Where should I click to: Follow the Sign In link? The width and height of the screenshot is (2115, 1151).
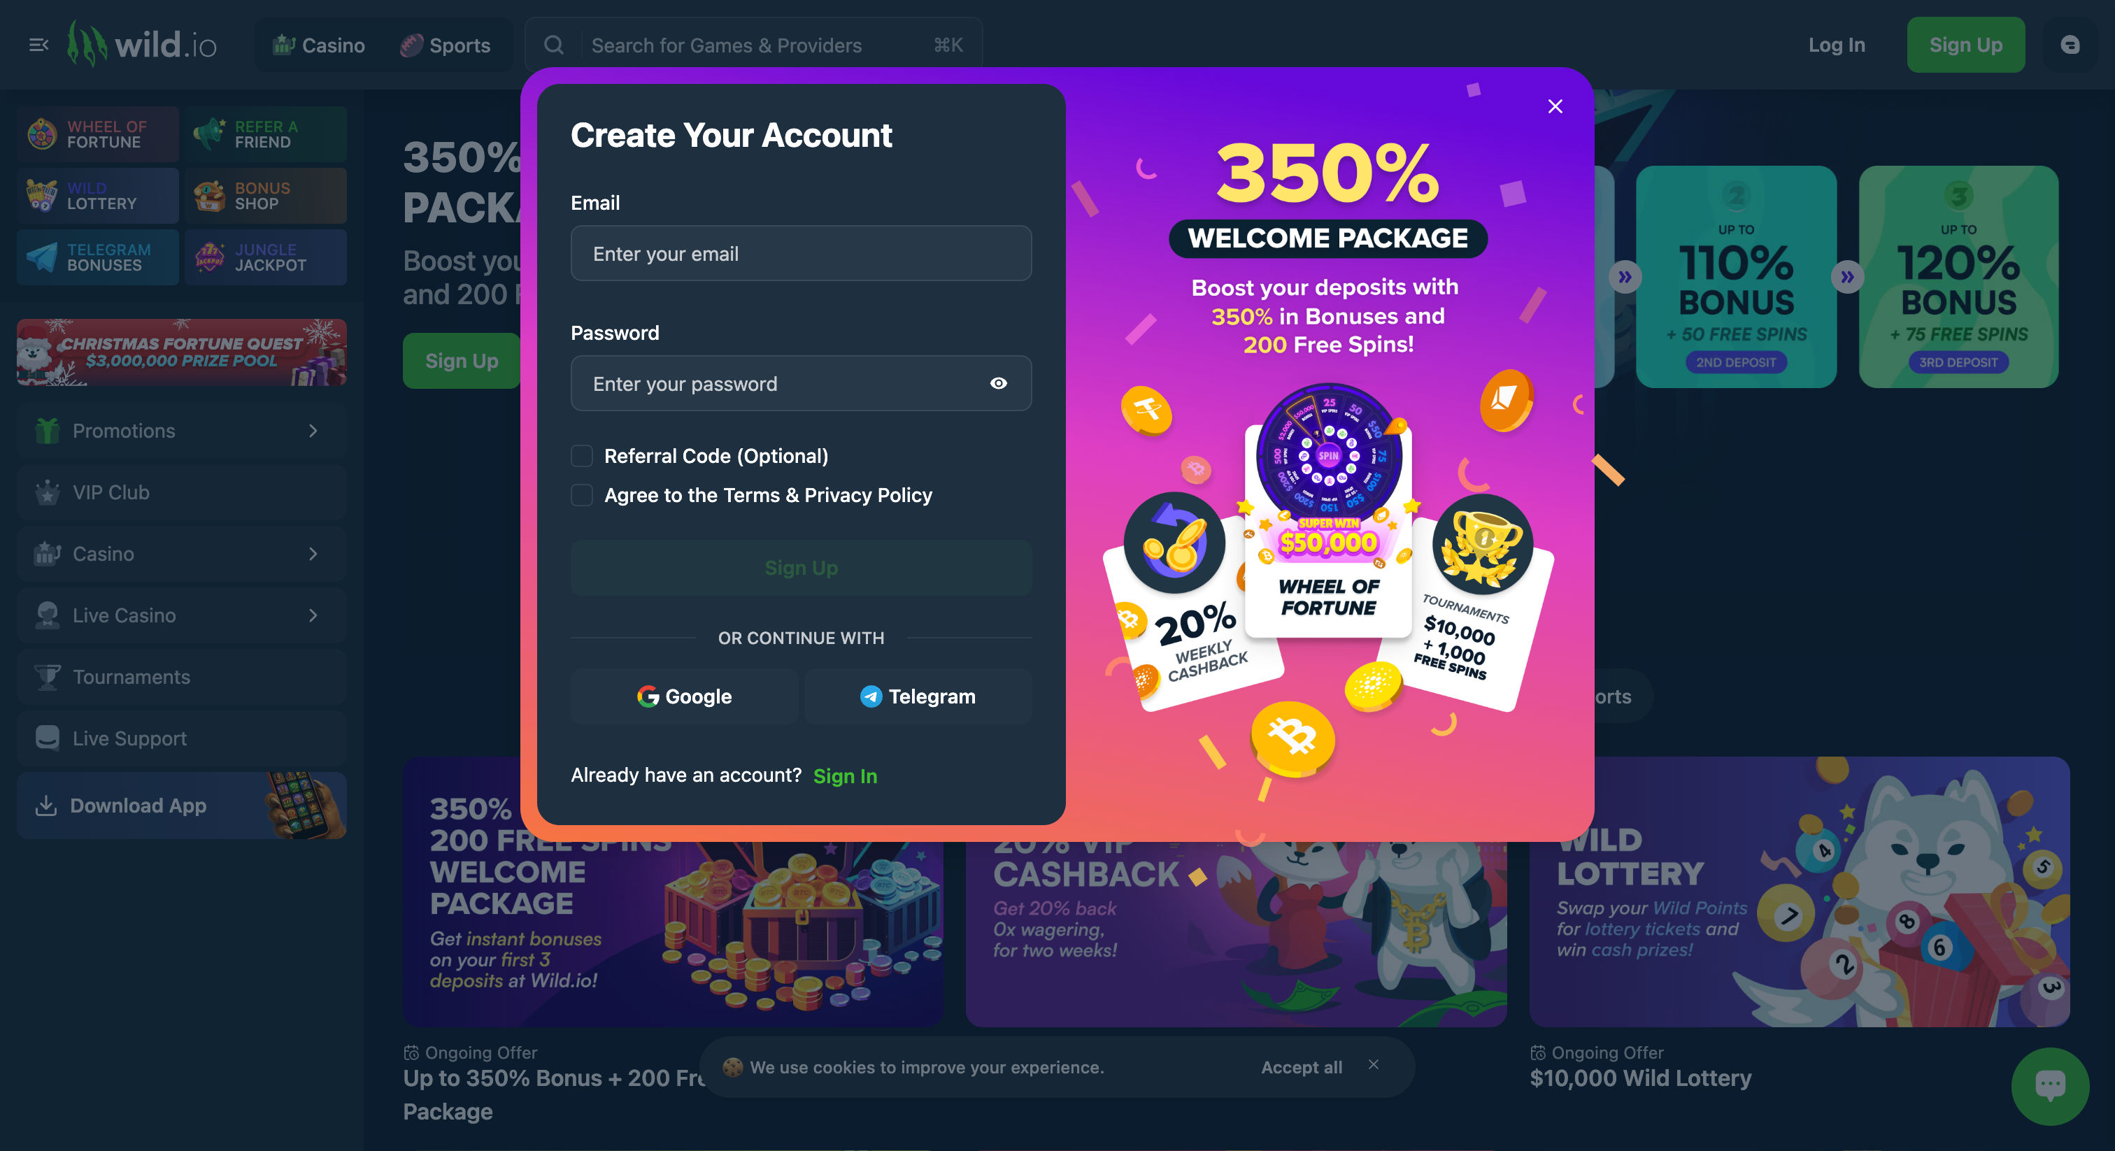845,775
